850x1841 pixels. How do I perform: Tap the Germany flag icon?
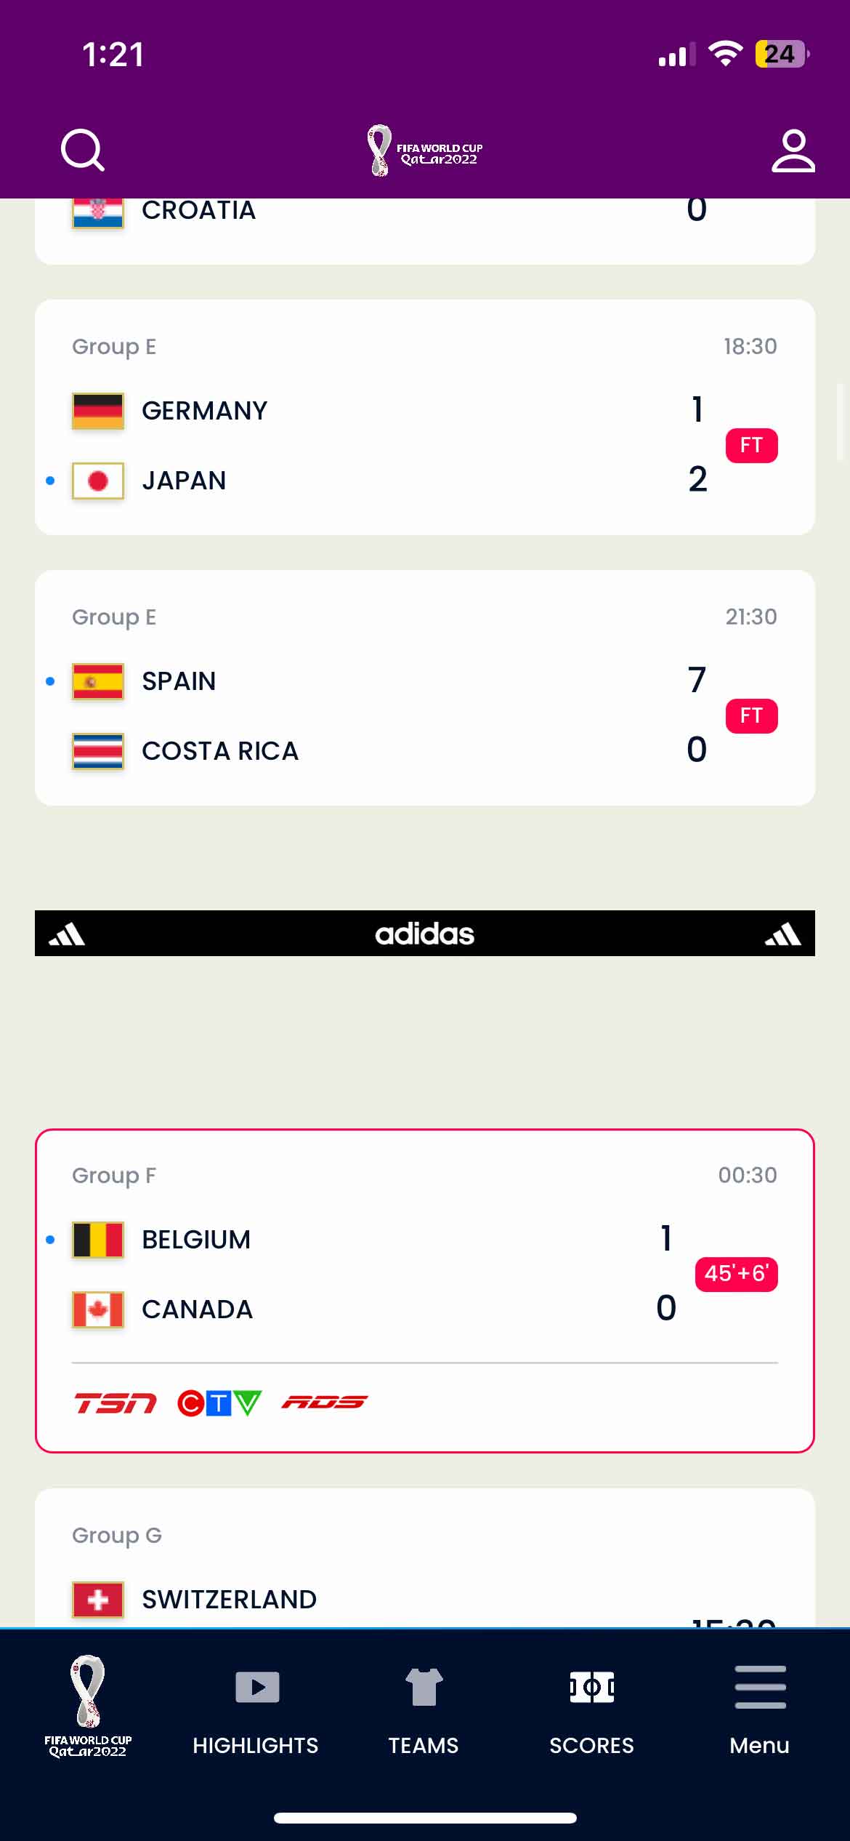tap(98, 411)
